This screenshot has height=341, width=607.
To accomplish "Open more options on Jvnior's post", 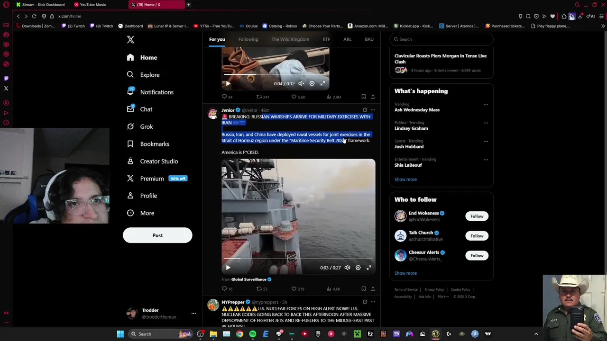I will [373, 110].
